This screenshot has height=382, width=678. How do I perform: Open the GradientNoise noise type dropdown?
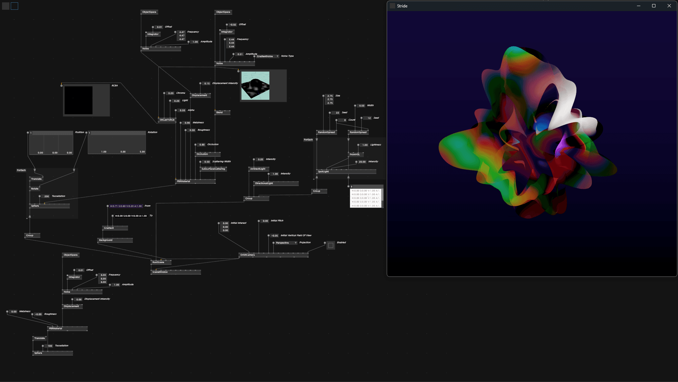click(268, 56)
